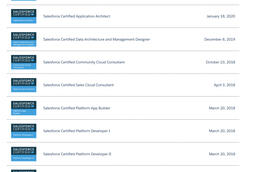This screenshot has height=172, width=259.
Task: Click the Data Architecture and Management Designer badge
Action: point(24,39)
